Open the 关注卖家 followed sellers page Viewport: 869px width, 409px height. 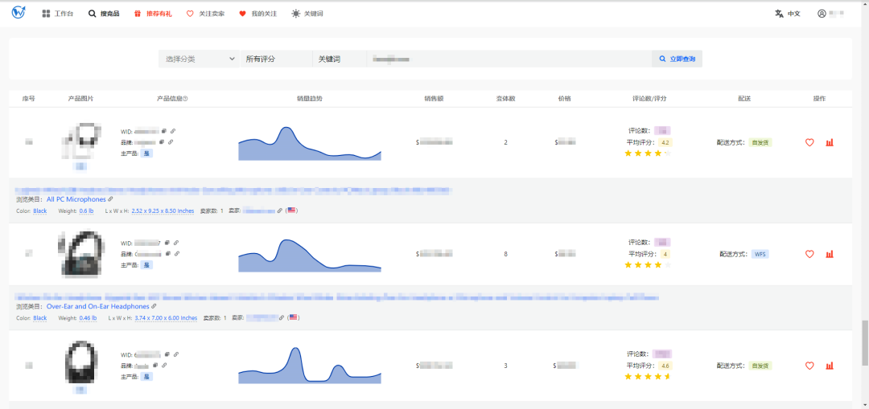click(x=206, y=14)
